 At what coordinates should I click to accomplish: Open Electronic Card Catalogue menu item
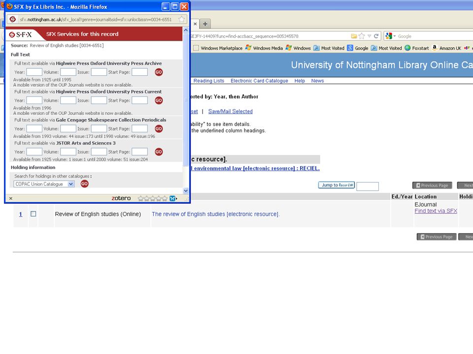pos(259,81)
